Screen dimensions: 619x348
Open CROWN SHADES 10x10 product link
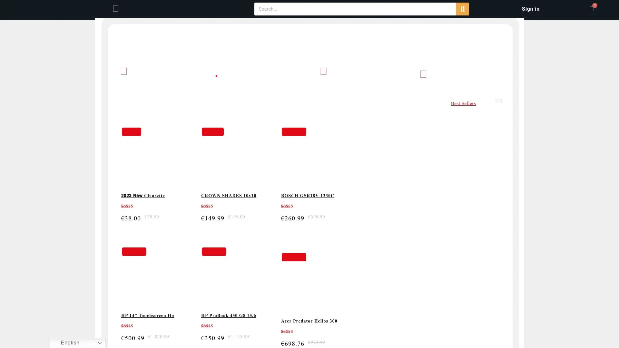229,196
